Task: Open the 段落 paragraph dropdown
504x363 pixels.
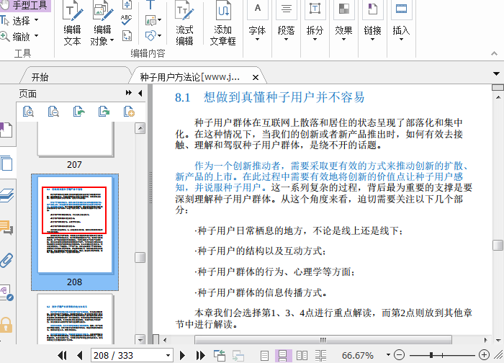Action: (x=286, y=22)
